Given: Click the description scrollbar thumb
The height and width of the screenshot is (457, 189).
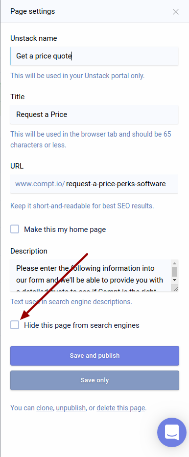Looking at the screenshot, I should (174, 271).
